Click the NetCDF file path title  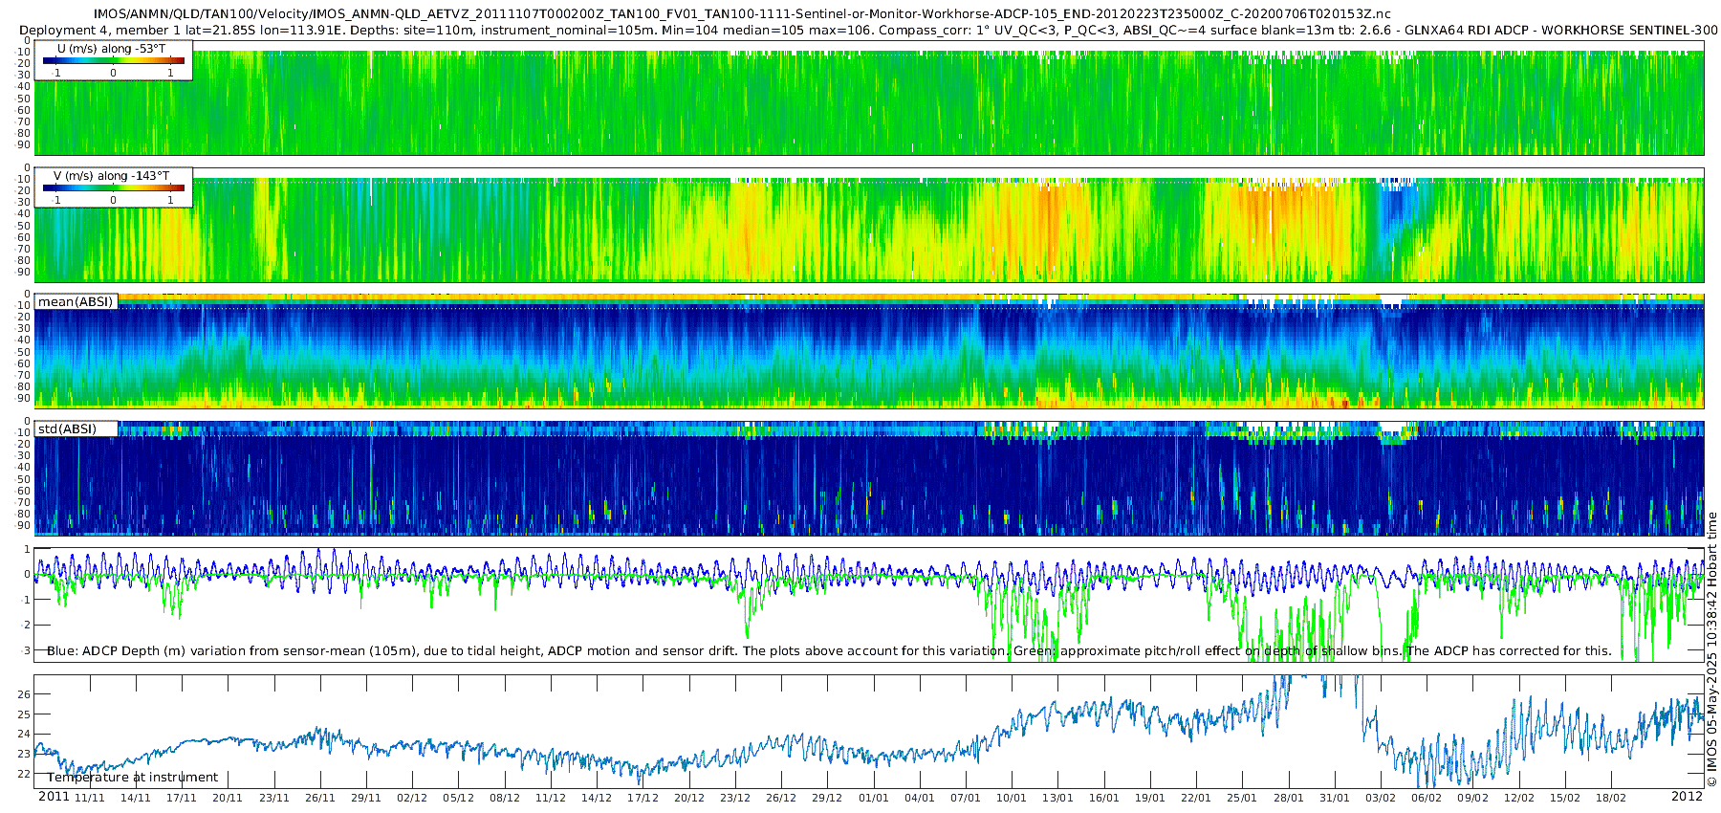coord(741,14)
